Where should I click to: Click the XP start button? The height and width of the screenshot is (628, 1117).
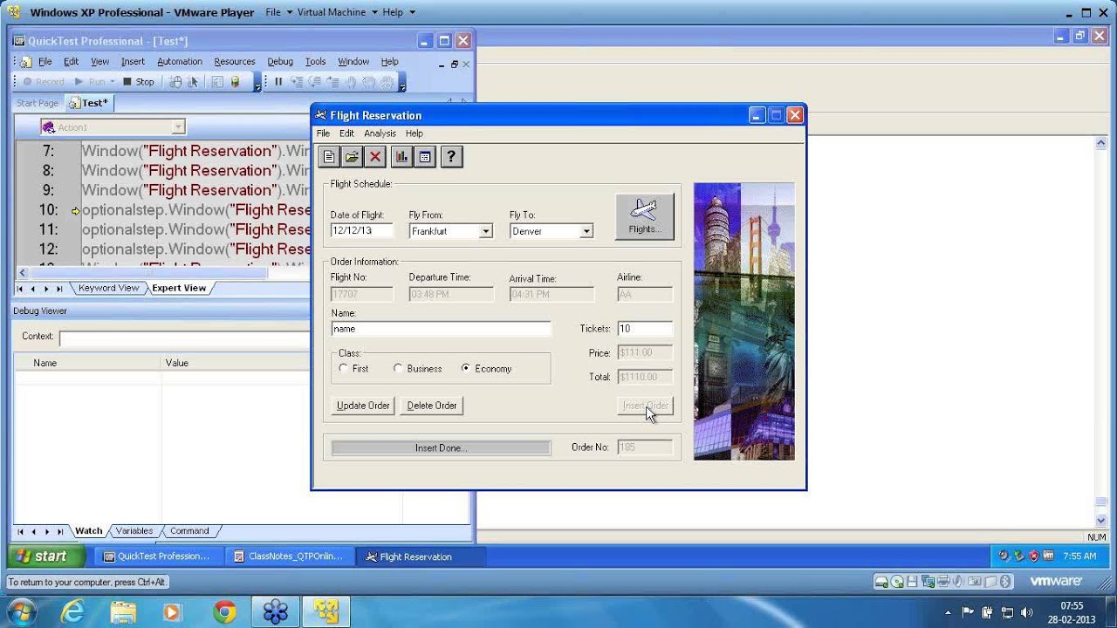pyautogui.click(x=47, y=556)
